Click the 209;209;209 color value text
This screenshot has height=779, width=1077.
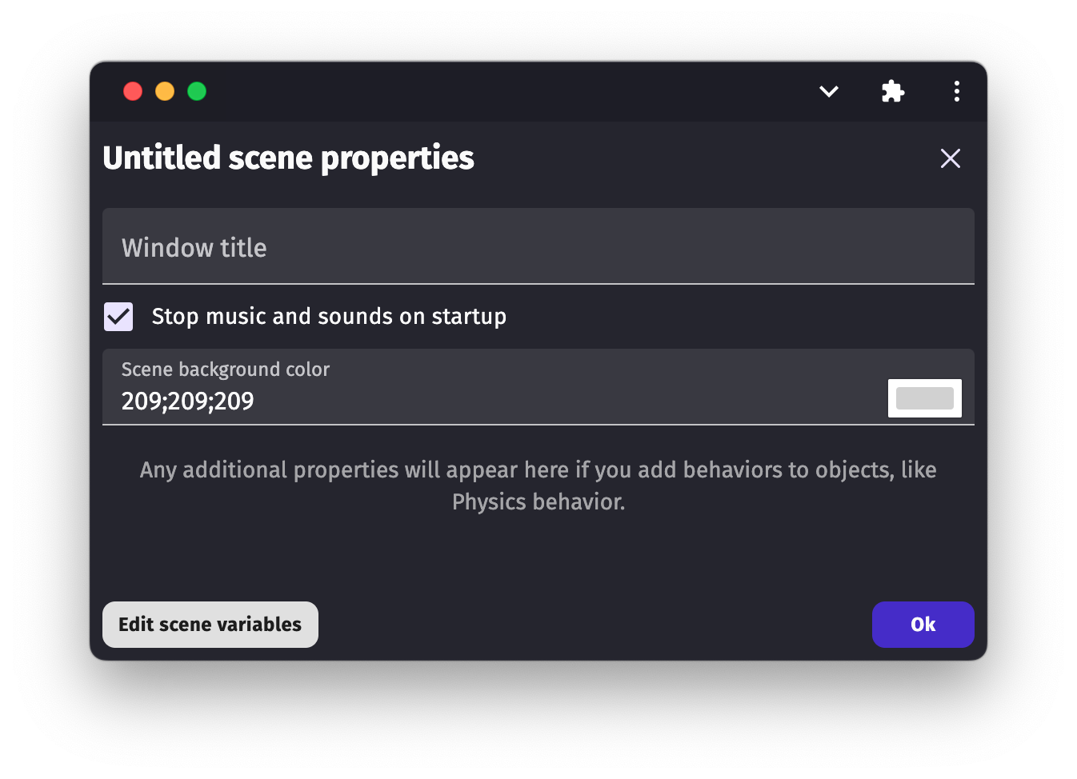[188, 401]
